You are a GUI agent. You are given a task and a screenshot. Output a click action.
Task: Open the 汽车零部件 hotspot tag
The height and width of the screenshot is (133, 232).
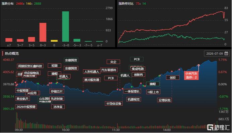click(x=109, y=70)
